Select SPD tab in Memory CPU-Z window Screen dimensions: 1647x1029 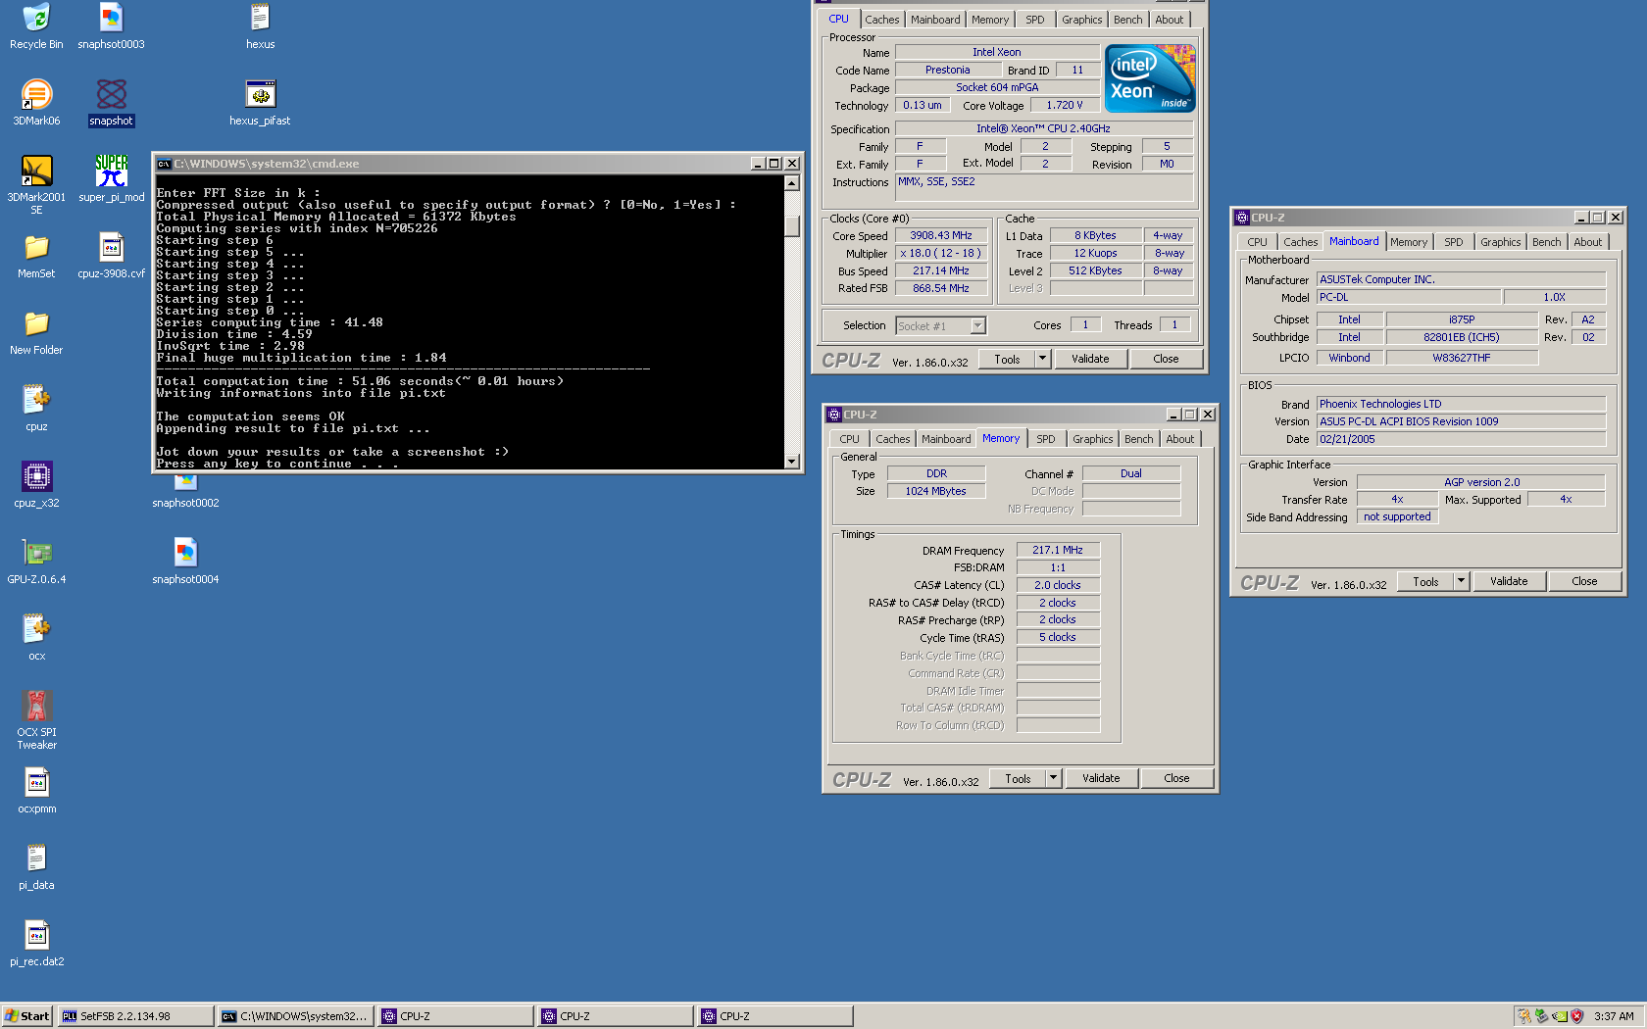click(x=1046, y=439)
